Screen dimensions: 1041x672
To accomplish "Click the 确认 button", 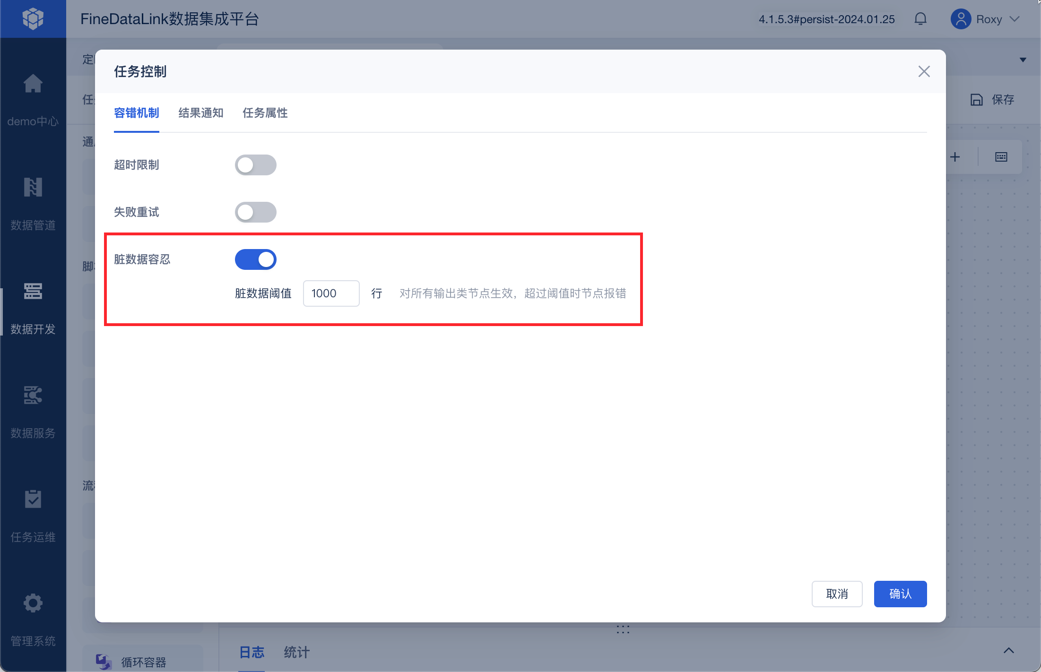I will pos(900,594).
